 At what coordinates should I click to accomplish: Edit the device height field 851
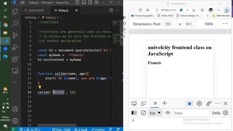click(x=190, y=24)
